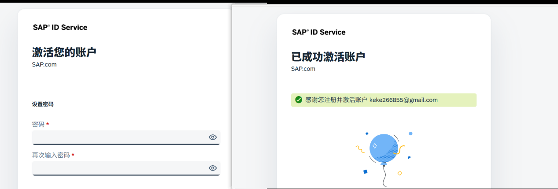Click the 再次输入密码 field label
Screen dimensions: 558x189
click(x=51, y=155)
